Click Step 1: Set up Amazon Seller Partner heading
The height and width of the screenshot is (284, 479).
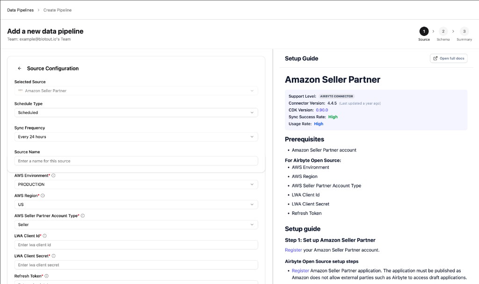point(330,240)
